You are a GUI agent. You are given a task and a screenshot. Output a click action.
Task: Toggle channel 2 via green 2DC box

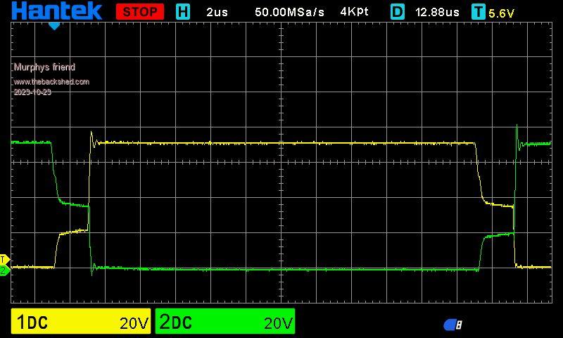(x=225, y=323)
